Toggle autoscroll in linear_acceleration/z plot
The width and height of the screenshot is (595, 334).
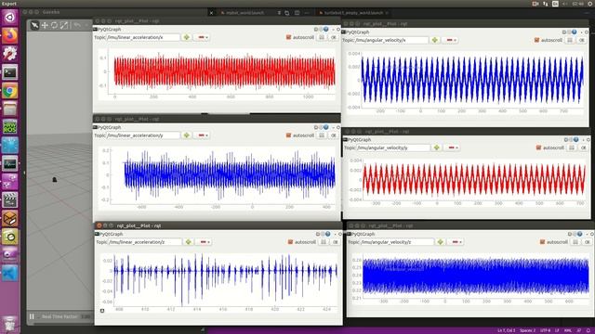point(302,241)
